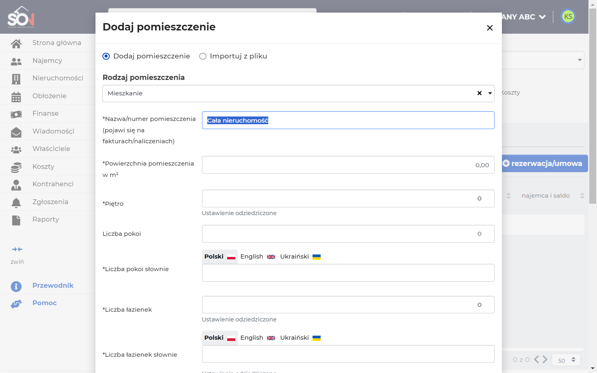597x373 pixels.
Task: Click the Nazwa/numer pomieszczenia field
Action: 348,120
